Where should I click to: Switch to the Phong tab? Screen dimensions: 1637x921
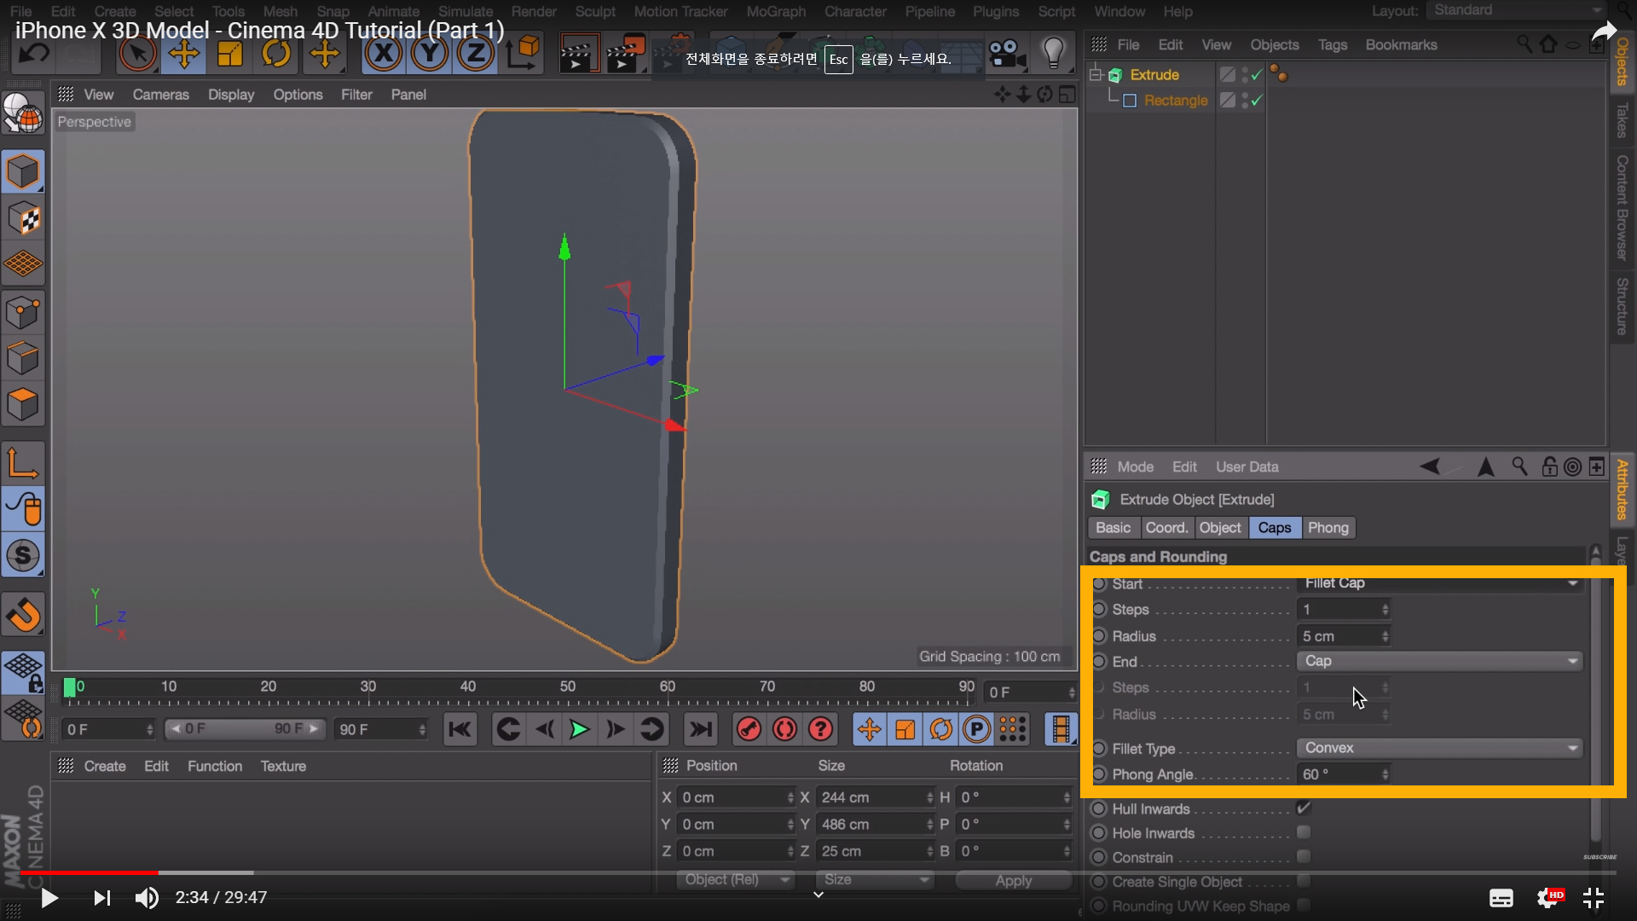[1328, 528]
